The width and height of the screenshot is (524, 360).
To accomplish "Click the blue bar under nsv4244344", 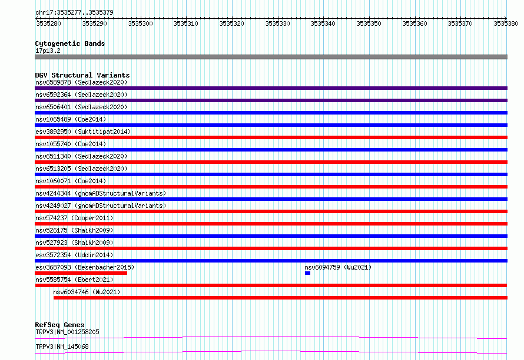I will click(271, 199).
